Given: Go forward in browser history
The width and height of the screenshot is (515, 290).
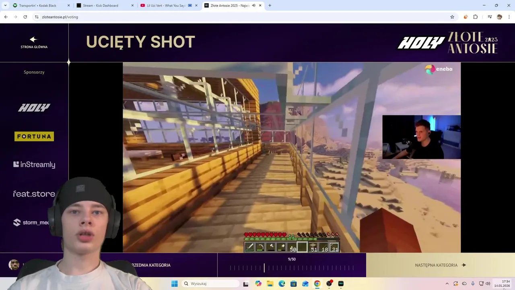Looking at the screenshot, I should click(x=15, y=17).
